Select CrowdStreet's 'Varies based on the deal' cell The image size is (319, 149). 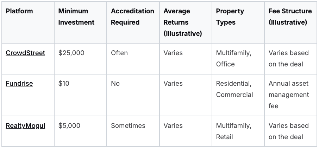[x=288, y=59]
